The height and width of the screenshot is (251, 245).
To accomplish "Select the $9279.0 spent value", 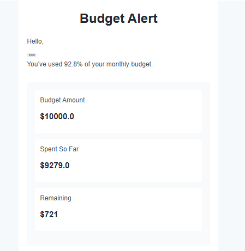I will pyautogui.click(x=55, y=166).
